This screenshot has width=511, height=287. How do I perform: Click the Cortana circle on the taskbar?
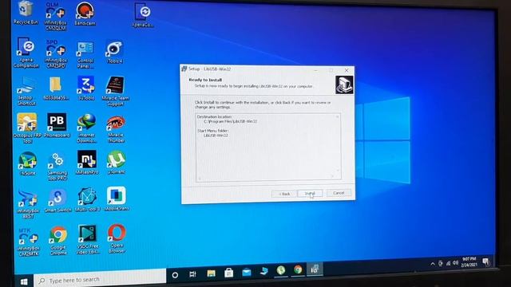coord(175,275)
